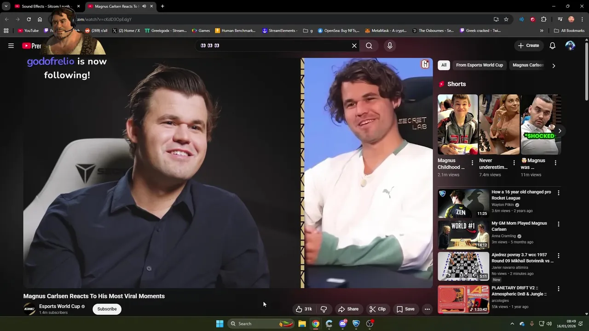Select the From Esports World Cup chip

(479, 65)
